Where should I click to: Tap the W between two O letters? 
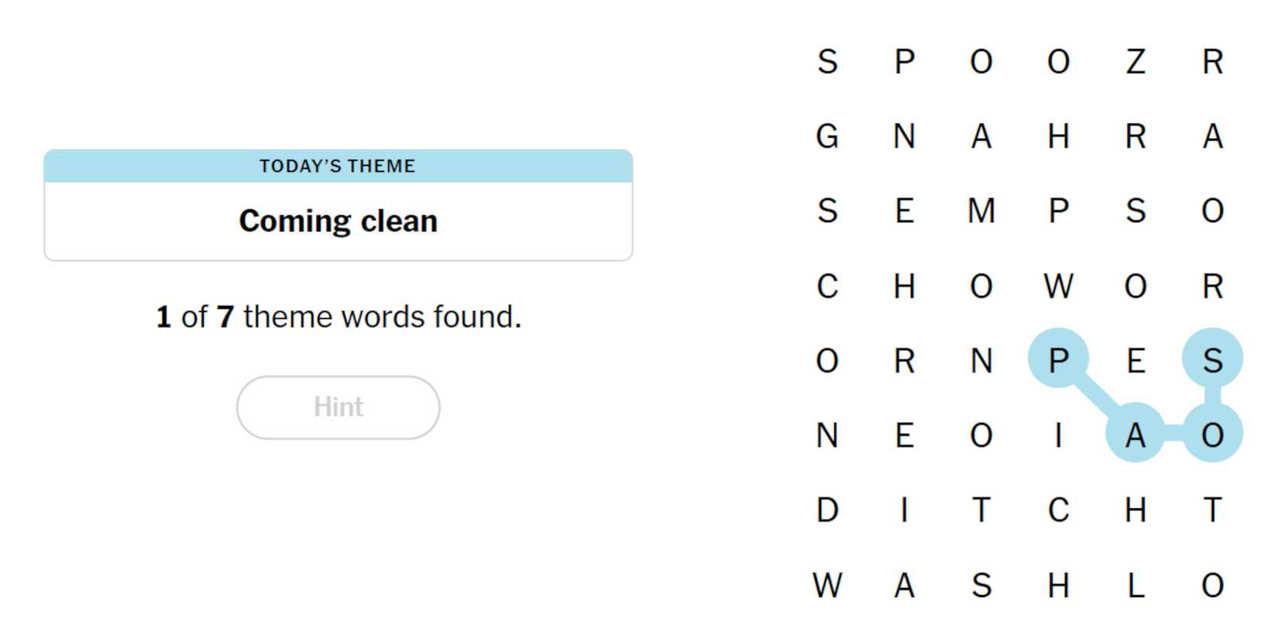[x=1058, y=287]
